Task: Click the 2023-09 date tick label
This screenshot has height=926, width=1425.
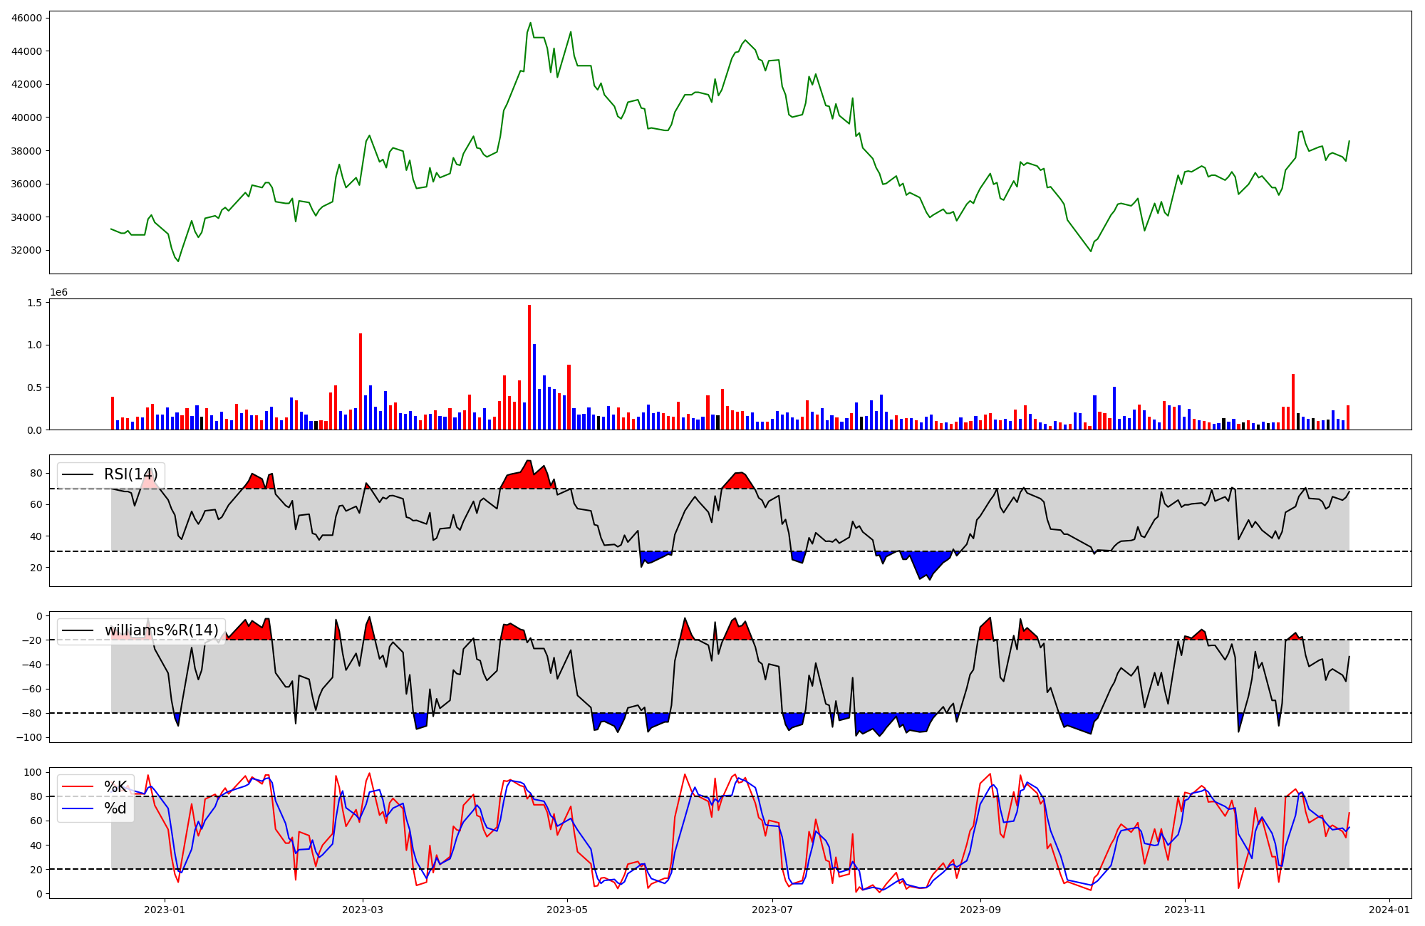Action: pyautogui.click(x=980, y=910)
